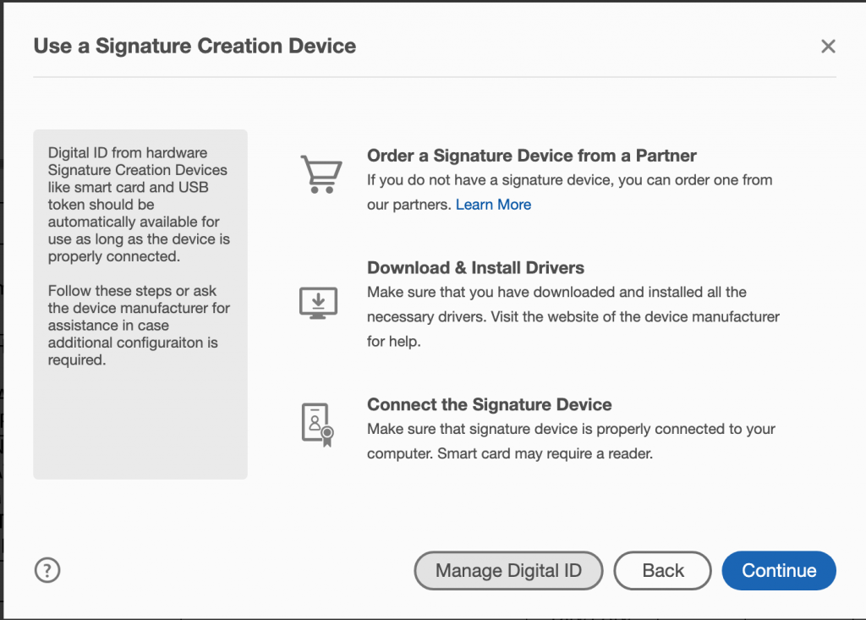Open help with the question mark icon
The width and height of the screenshot is (866, 620).
click(x=47, y=570)
